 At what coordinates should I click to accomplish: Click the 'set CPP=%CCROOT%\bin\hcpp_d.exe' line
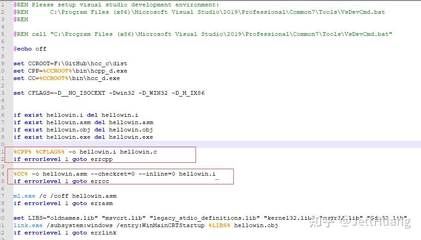pyautogui.click(x=70, y=71)
